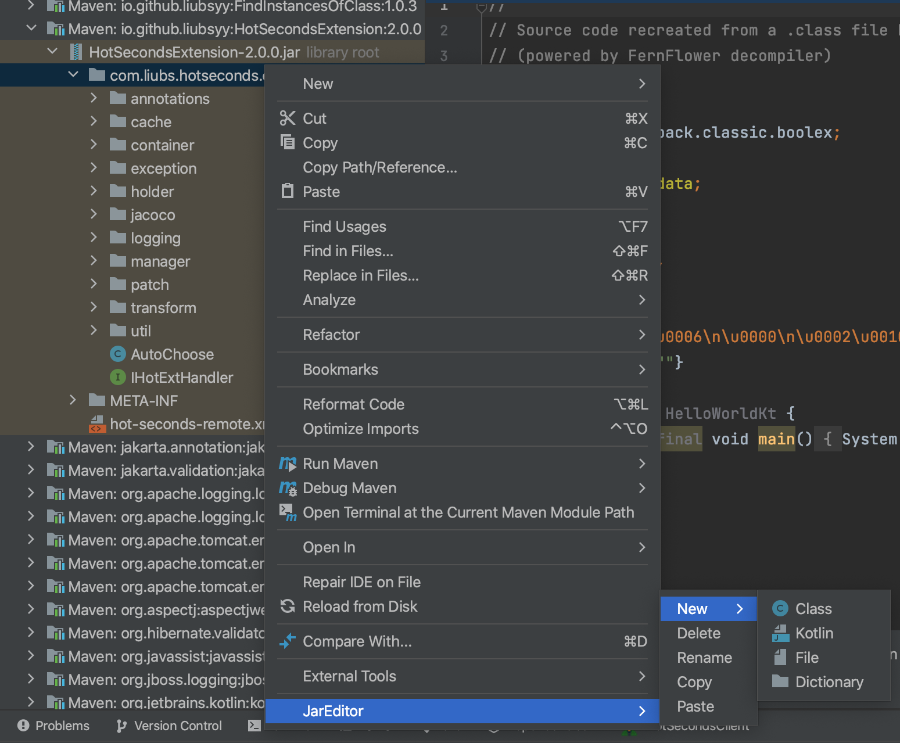900x743 pixels.
Task: Choose Class in the New submenu
Action: 813,609
